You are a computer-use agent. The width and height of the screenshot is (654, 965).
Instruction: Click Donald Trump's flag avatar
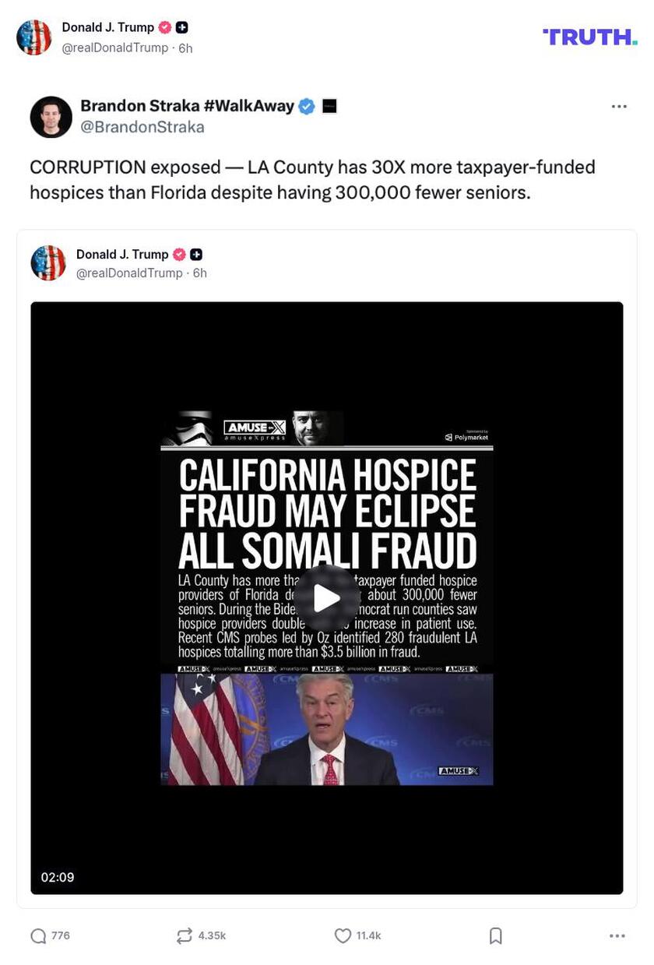pos(34,36)
